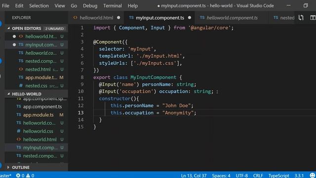Screen dimensions: 316x178
Task: Click UTF-8 encoding selector
Action: click(241, 176)
